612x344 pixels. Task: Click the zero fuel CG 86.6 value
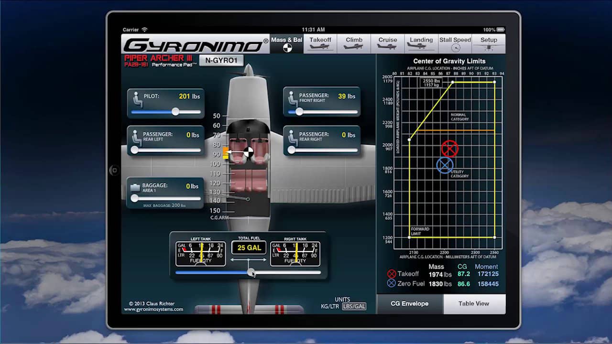coord(463,284)
